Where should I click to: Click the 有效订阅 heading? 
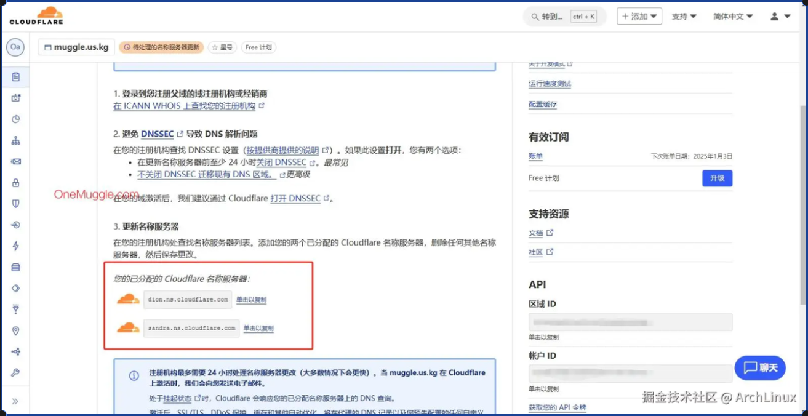(x=548, y=137)
